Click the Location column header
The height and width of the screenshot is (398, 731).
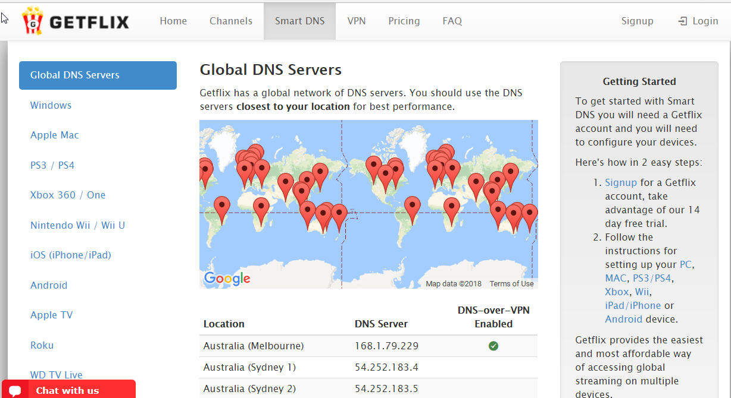point(224,324)
